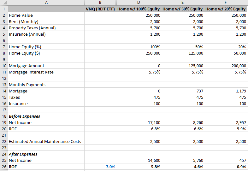
Task: Select the row 1 header
Action: (x=4, y=9)
